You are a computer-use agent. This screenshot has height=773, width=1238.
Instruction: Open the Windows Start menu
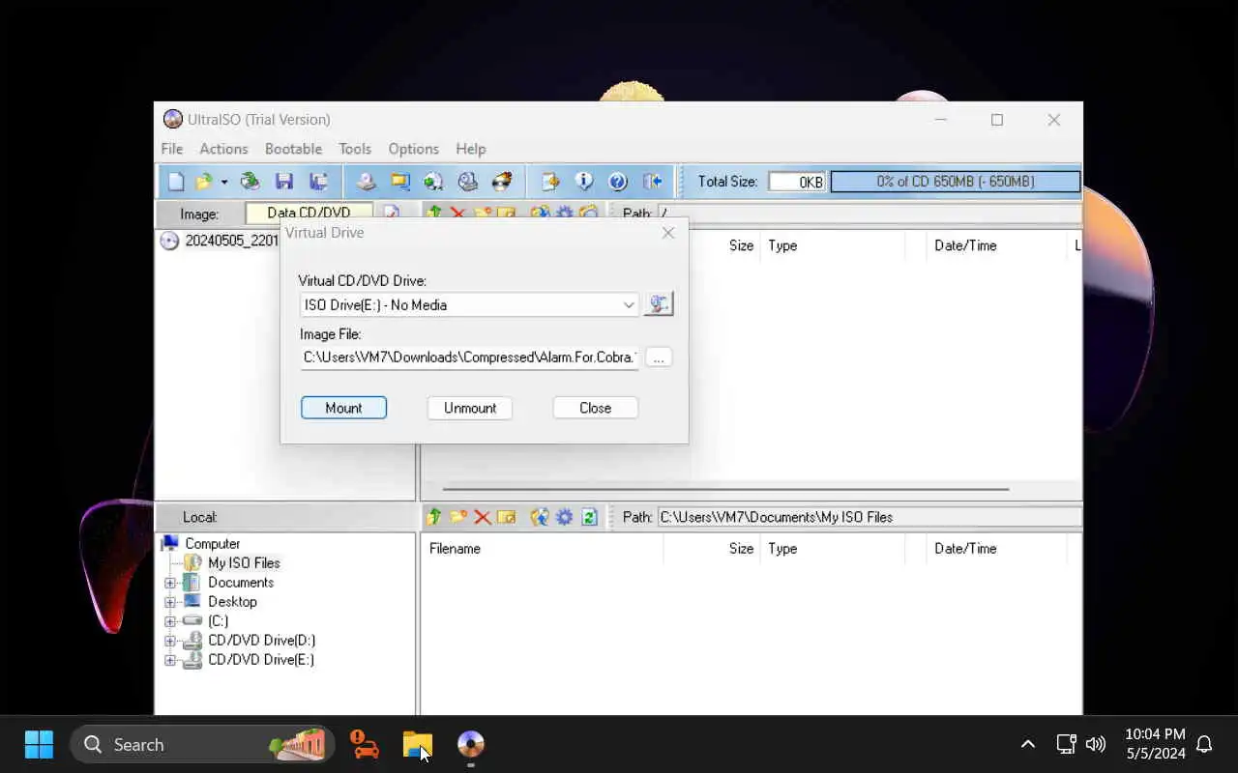[x=39, y=744]
